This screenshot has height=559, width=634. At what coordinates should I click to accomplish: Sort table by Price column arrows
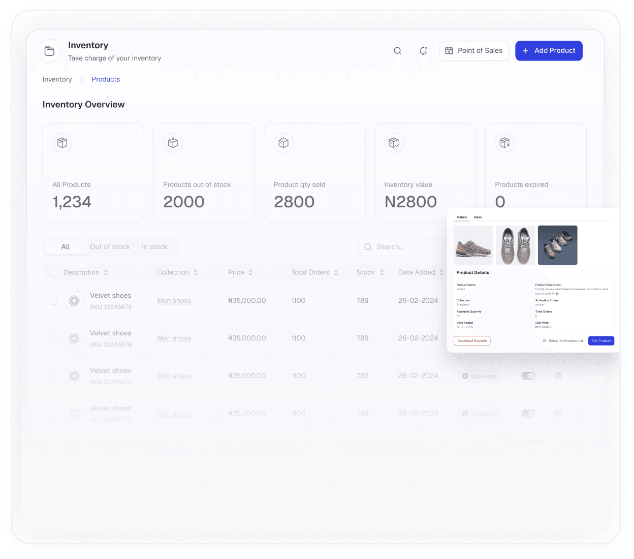point(250,272)
